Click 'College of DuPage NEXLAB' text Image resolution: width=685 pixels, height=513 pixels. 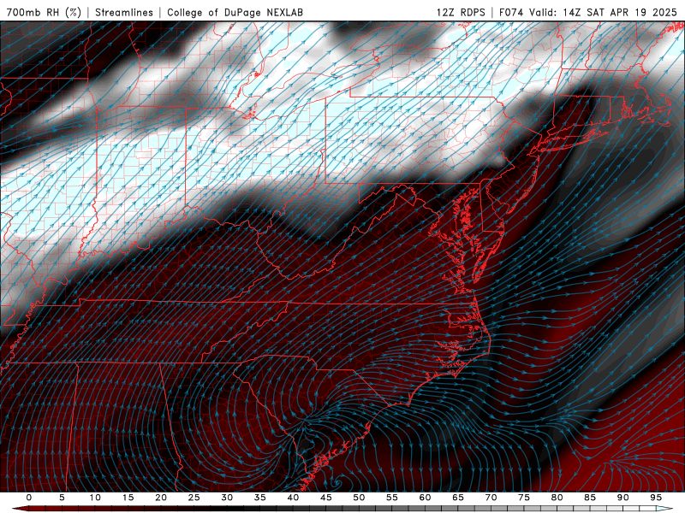[235, 12]
